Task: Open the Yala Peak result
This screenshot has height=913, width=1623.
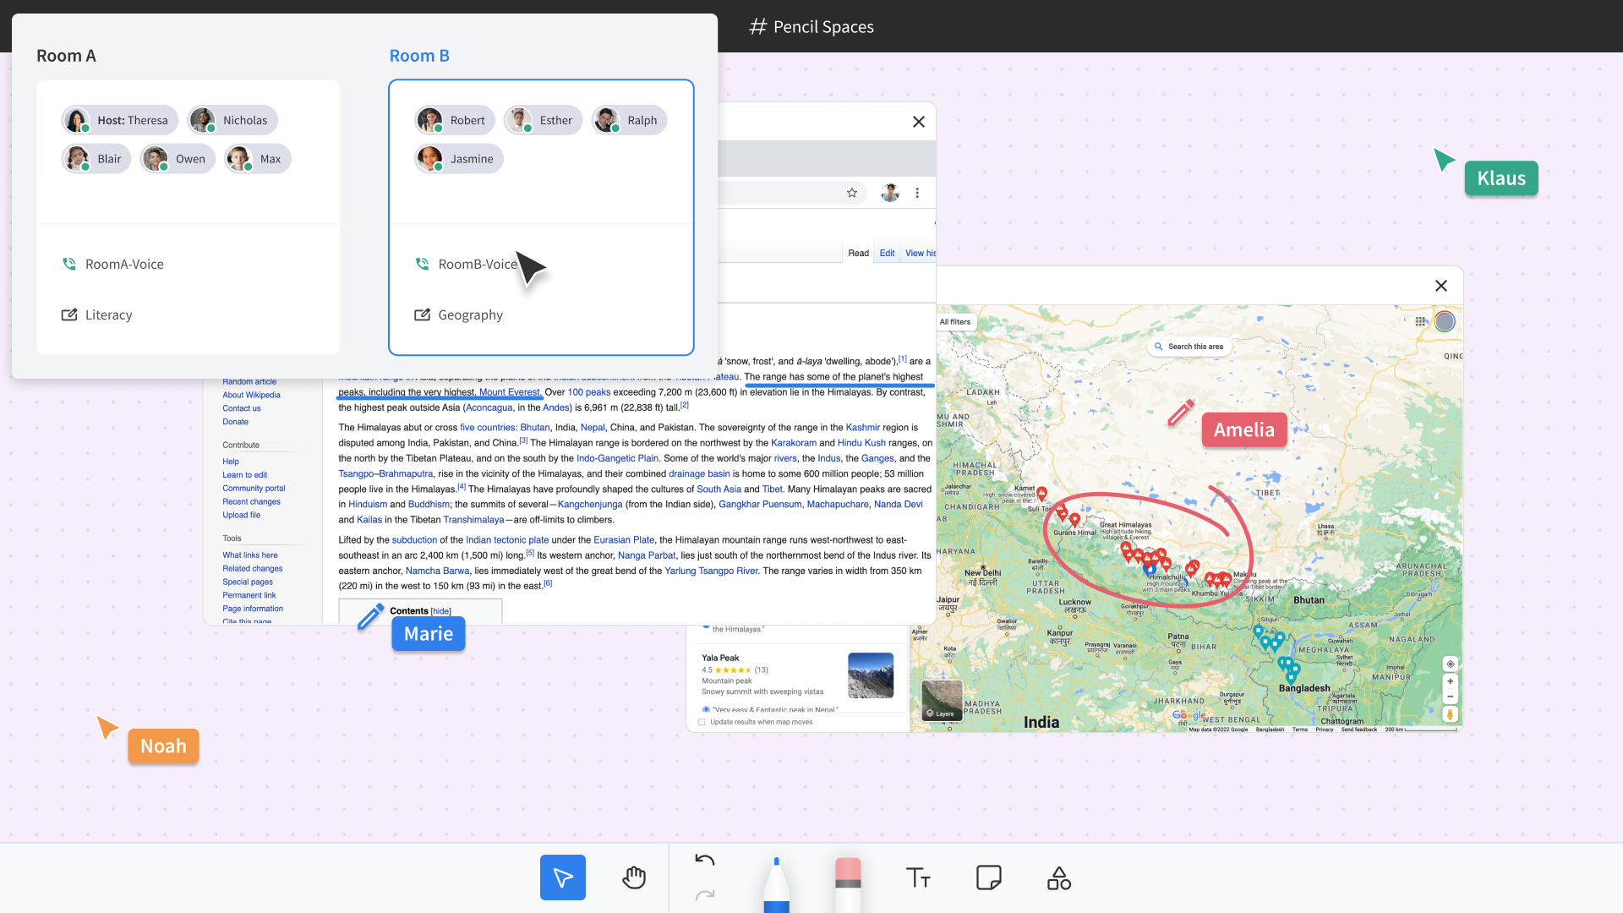Action: click(x=720, y=658)
